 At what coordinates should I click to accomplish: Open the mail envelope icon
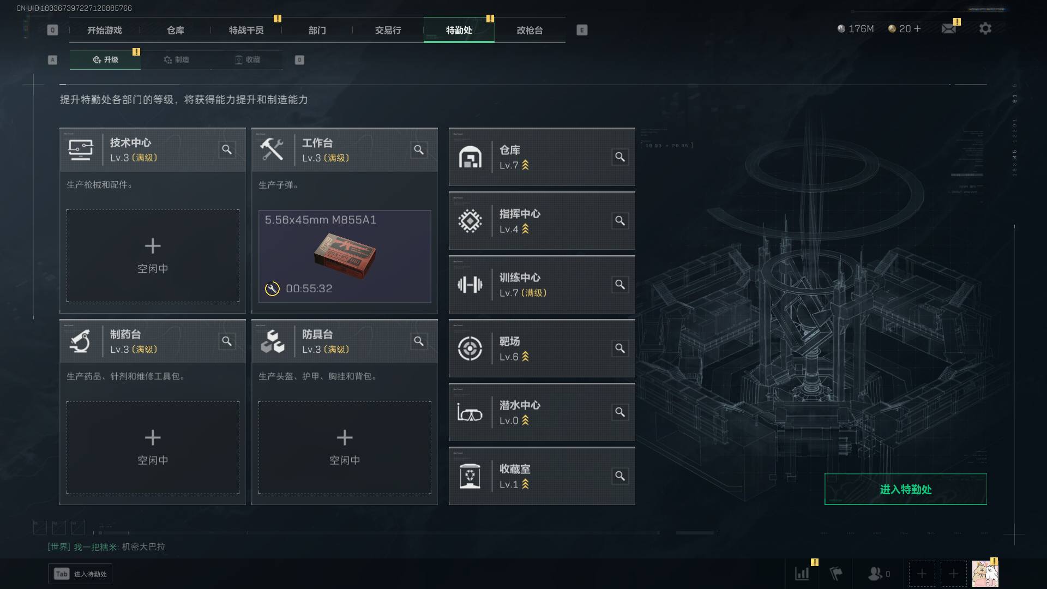pos(949,28)
